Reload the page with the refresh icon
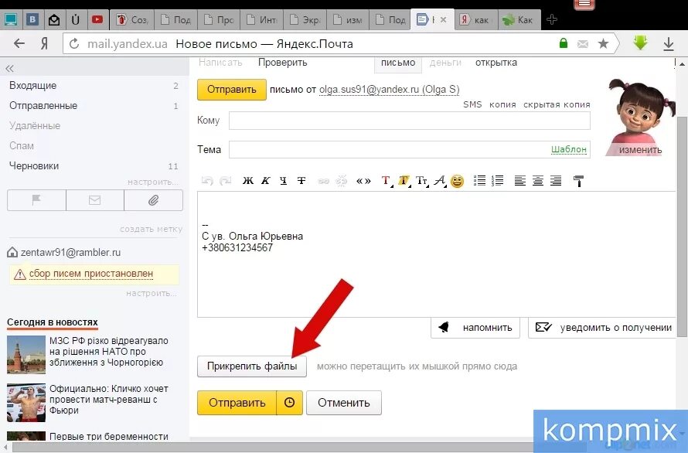This screenshot has width=688, height=453. coord(74,44)
